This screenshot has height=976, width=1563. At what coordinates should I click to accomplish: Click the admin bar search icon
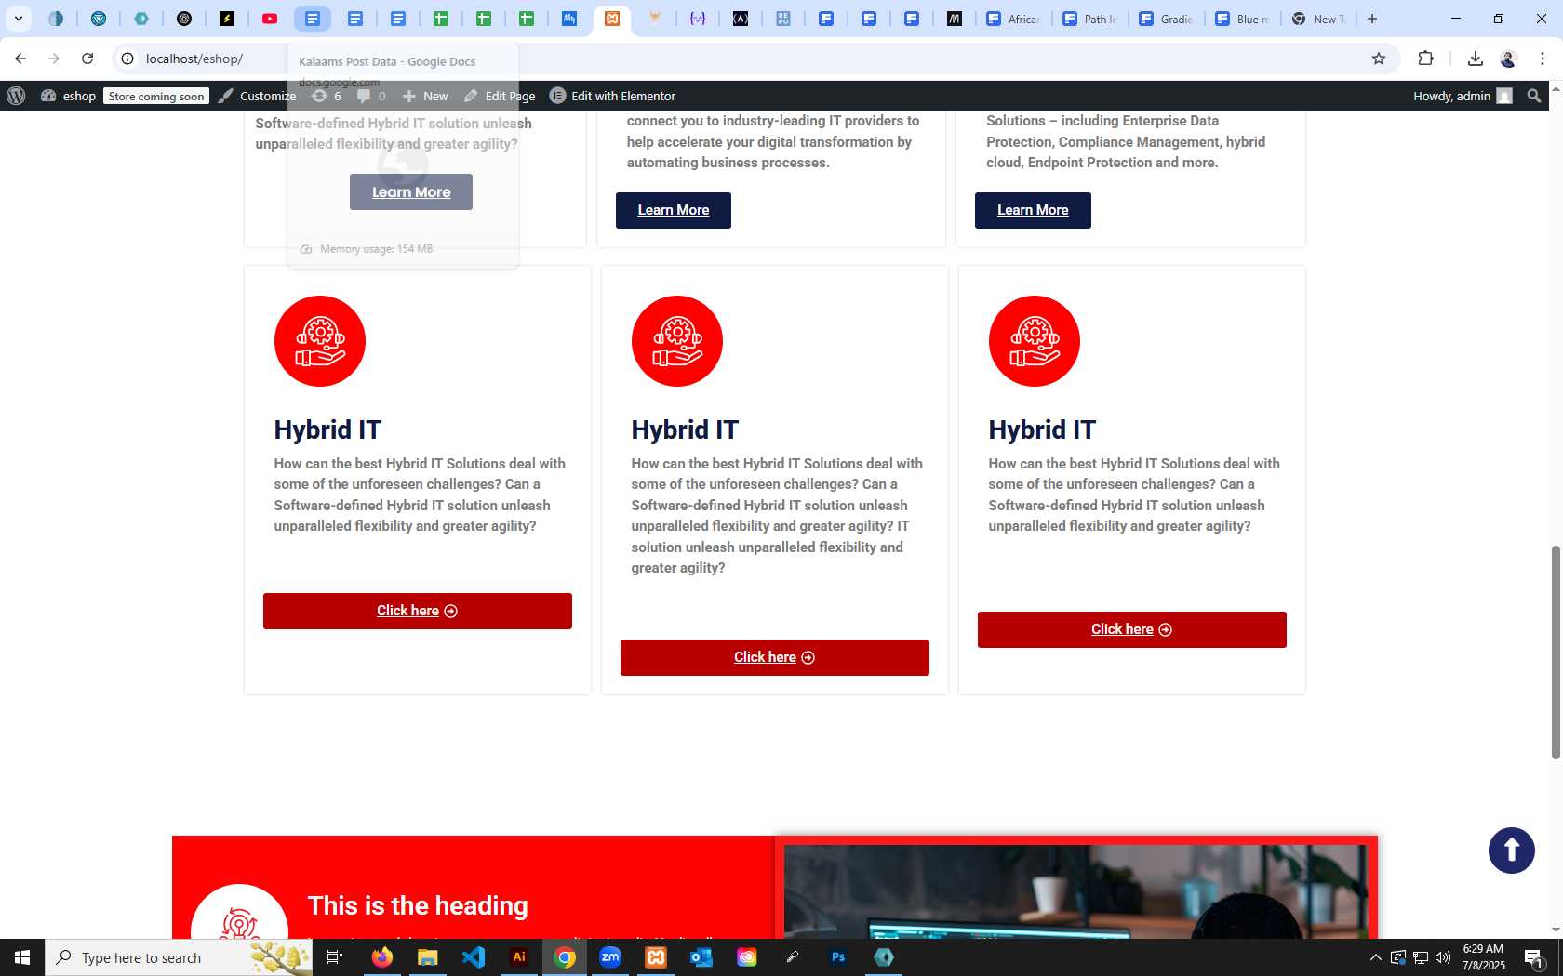pyautogui.click(x=1534, y=96)
